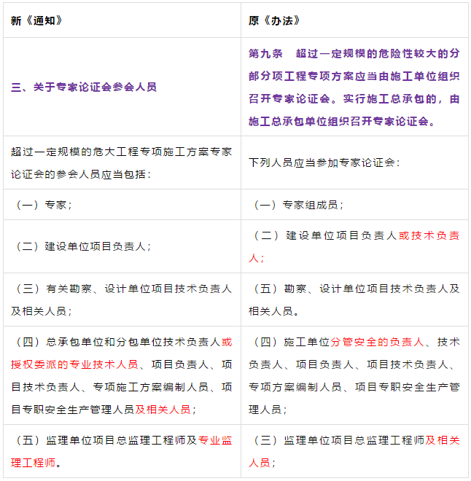Click the purple 第九条 paragraph cell
The height and width of the screenshot is (481, 471).
(x=354, y=87)
